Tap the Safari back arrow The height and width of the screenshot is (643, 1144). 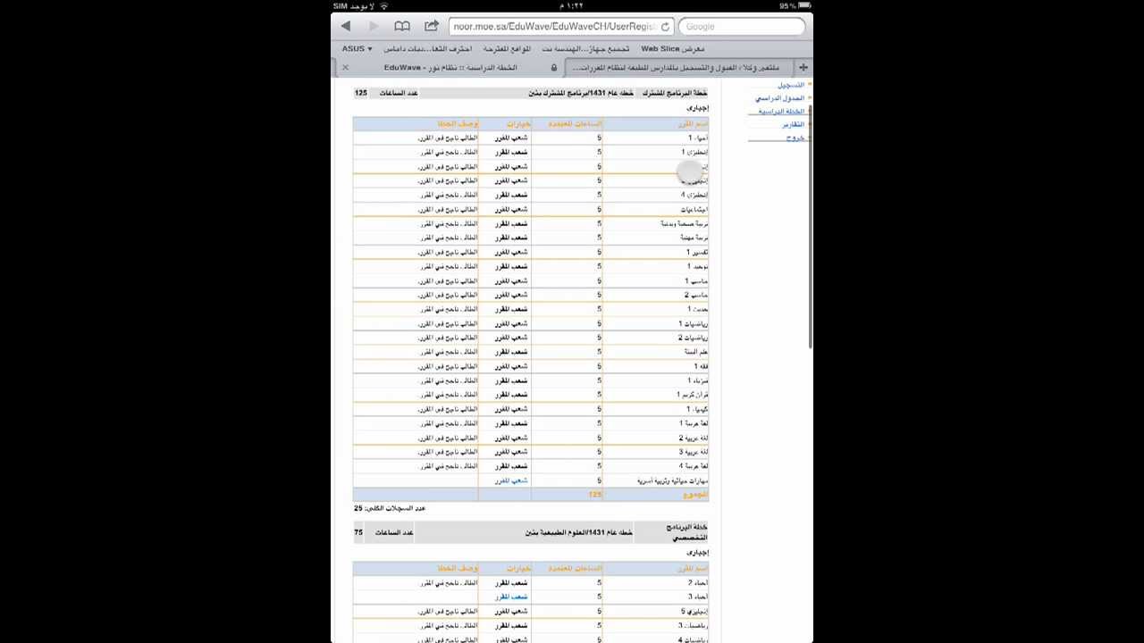click(346, 26)
